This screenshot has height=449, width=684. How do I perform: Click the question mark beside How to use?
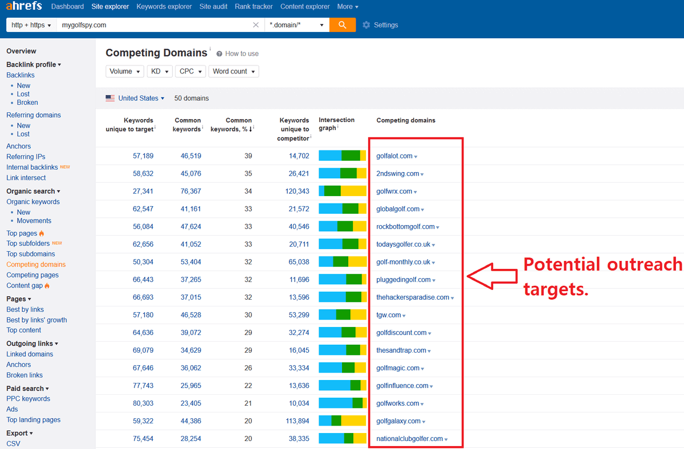(x=219, y=54)
